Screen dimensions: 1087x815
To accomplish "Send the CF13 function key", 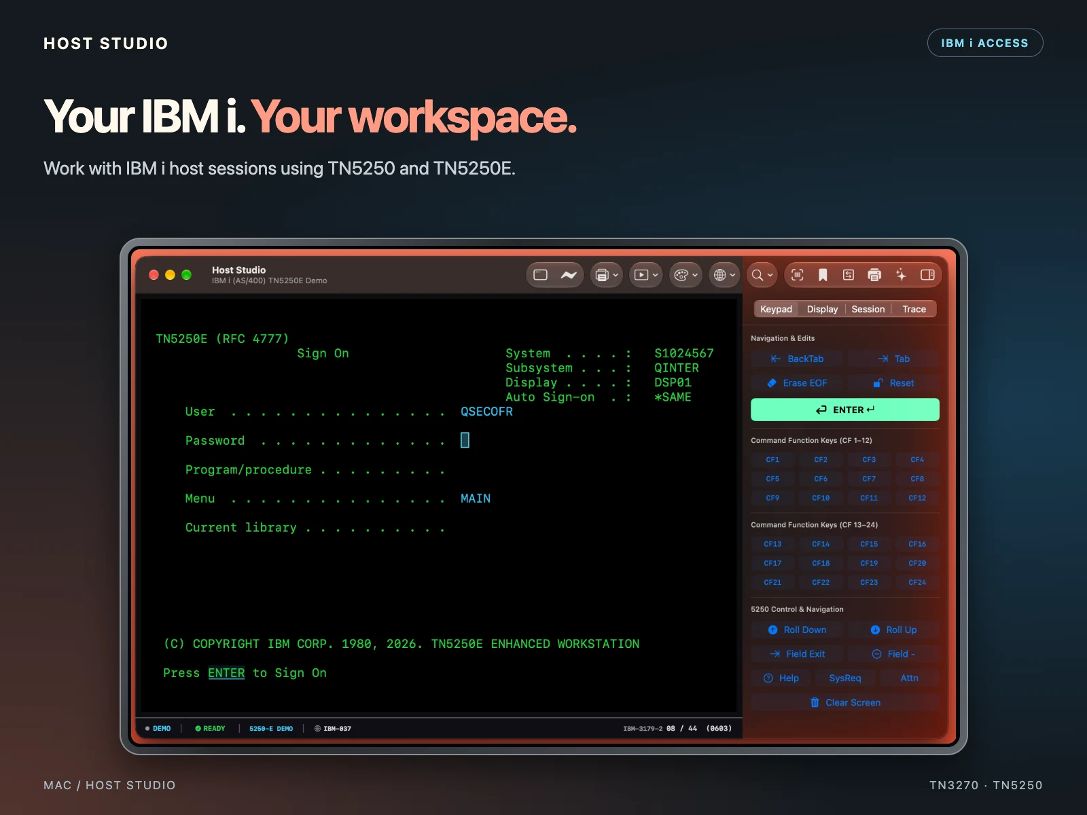I will click(x=772, y=544).
